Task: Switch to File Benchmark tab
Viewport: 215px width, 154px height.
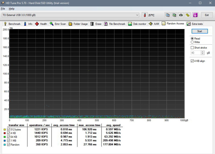Action: pyautogui.click(x=115, y=24)
